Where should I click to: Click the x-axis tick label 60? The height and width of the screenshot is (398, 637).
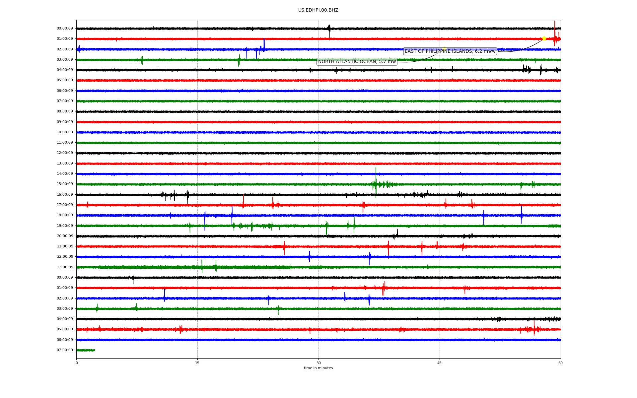coord(560,363)
